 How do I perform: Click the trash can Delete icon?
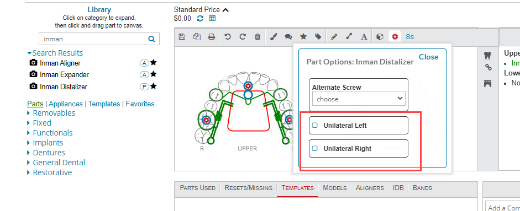(x=258, y=37)
